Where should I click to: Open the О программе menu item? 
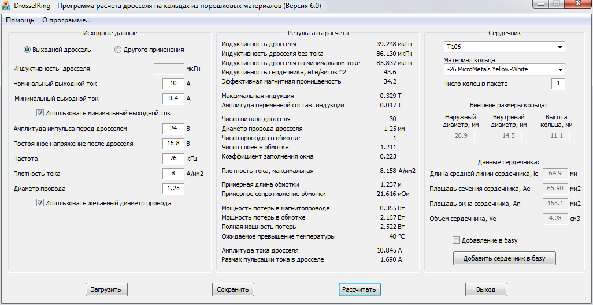pyautogui.click(x=66, y=20)
